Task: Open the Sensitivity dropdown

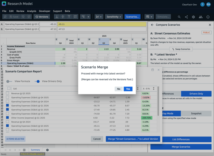Action: click(114, 17)
